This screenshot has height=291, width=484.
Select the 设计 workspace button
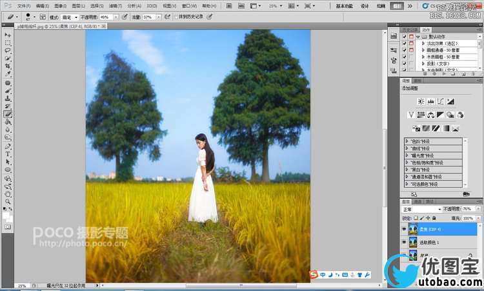(365, 6)
